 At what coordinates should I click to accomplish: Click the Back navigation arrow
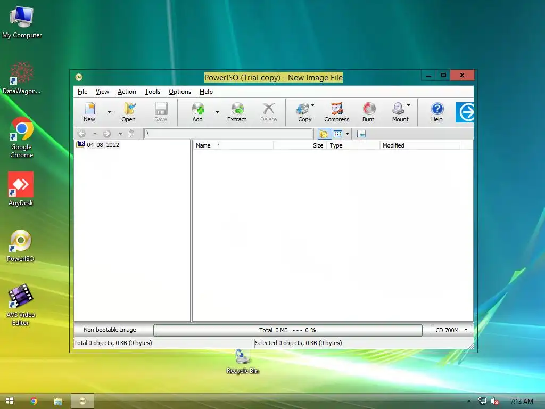pos(81,134)
